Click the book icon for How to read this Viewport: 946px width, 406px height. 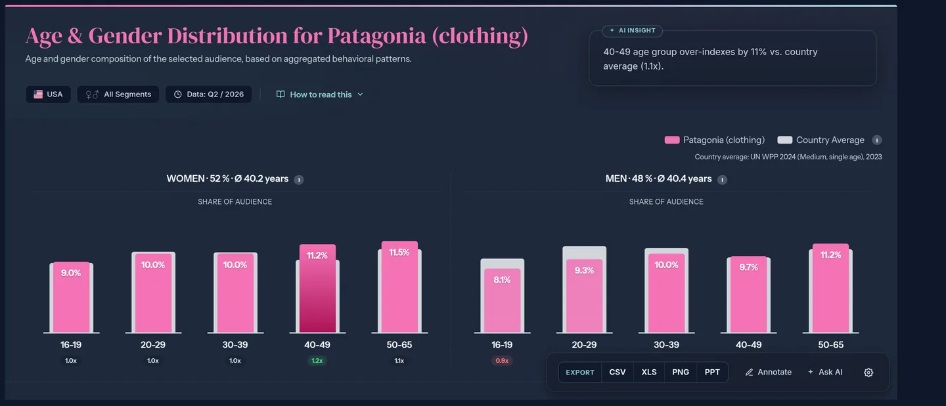[x=281, y=94]
